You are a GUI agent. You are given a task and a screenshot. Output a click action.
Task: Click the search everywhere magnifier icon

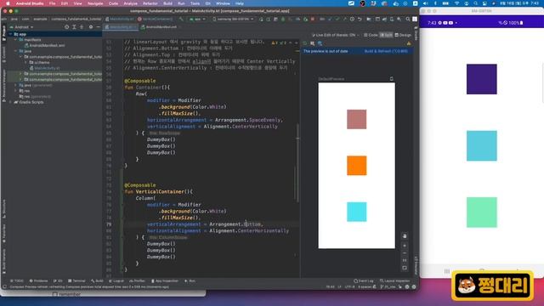pos(408,19)
